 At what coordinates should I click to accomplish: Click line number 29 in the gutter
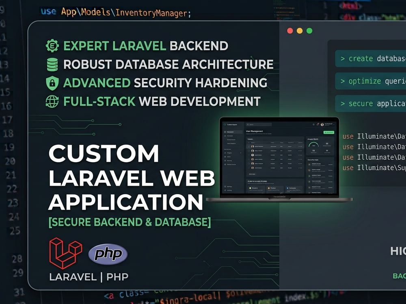click(18, 273)
